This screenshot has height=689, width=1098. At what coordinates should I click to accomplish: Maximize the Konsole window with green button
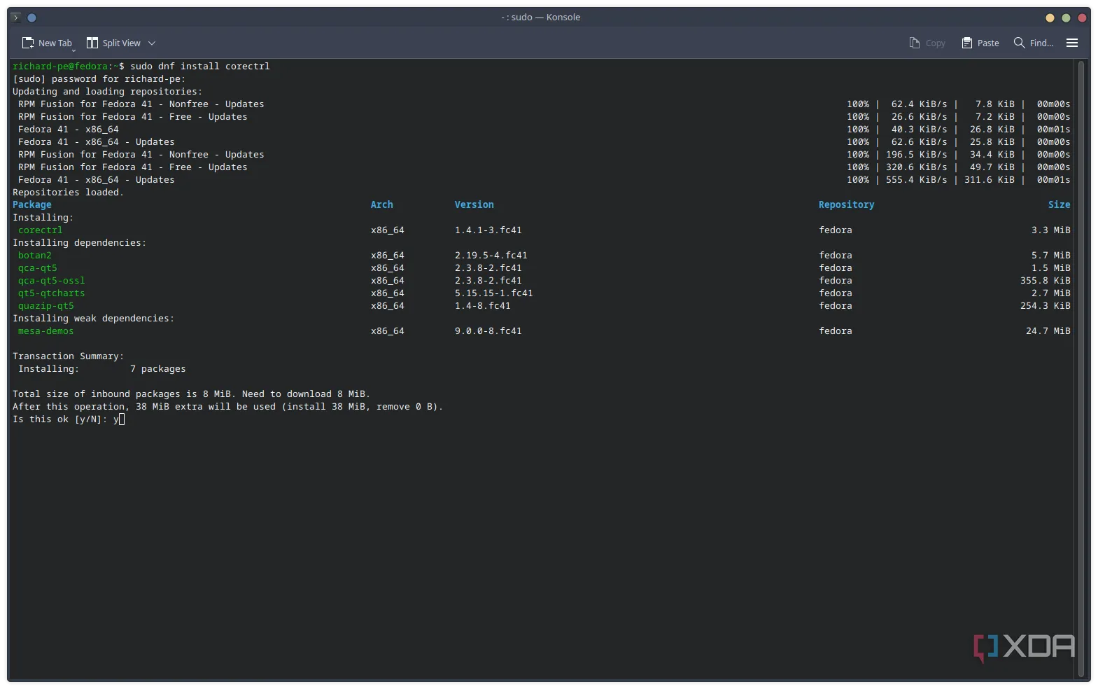pos(1065,18)
